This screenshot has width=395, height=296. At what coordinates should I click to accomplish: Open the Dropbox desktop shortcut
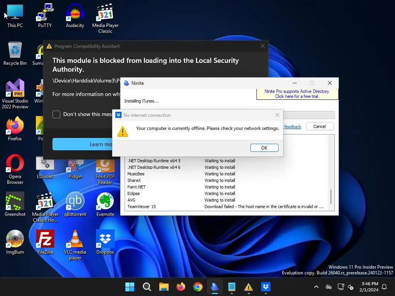pyautogui.click(x=105, y=242)
